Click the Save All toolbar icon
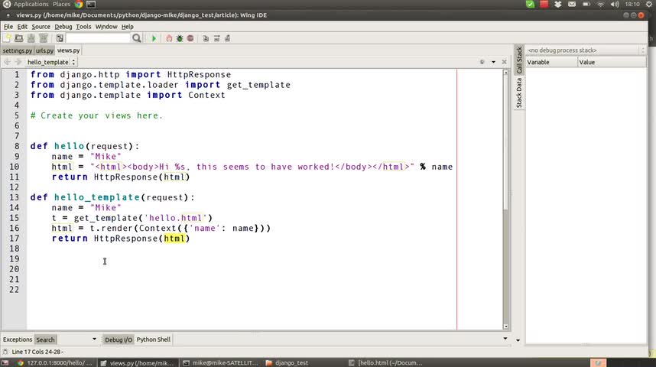 tap(43, 38)
